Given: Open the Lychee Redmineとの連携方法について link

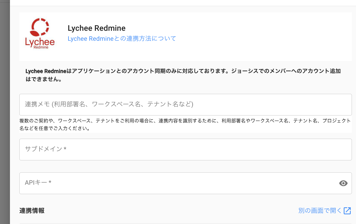Looking at the screenshot, I should point(122,38).
